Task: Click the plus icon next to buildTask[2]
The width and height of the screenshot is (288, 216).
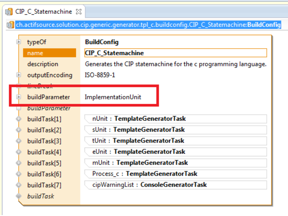Action: pyautogui.click(x=19, y=130)
